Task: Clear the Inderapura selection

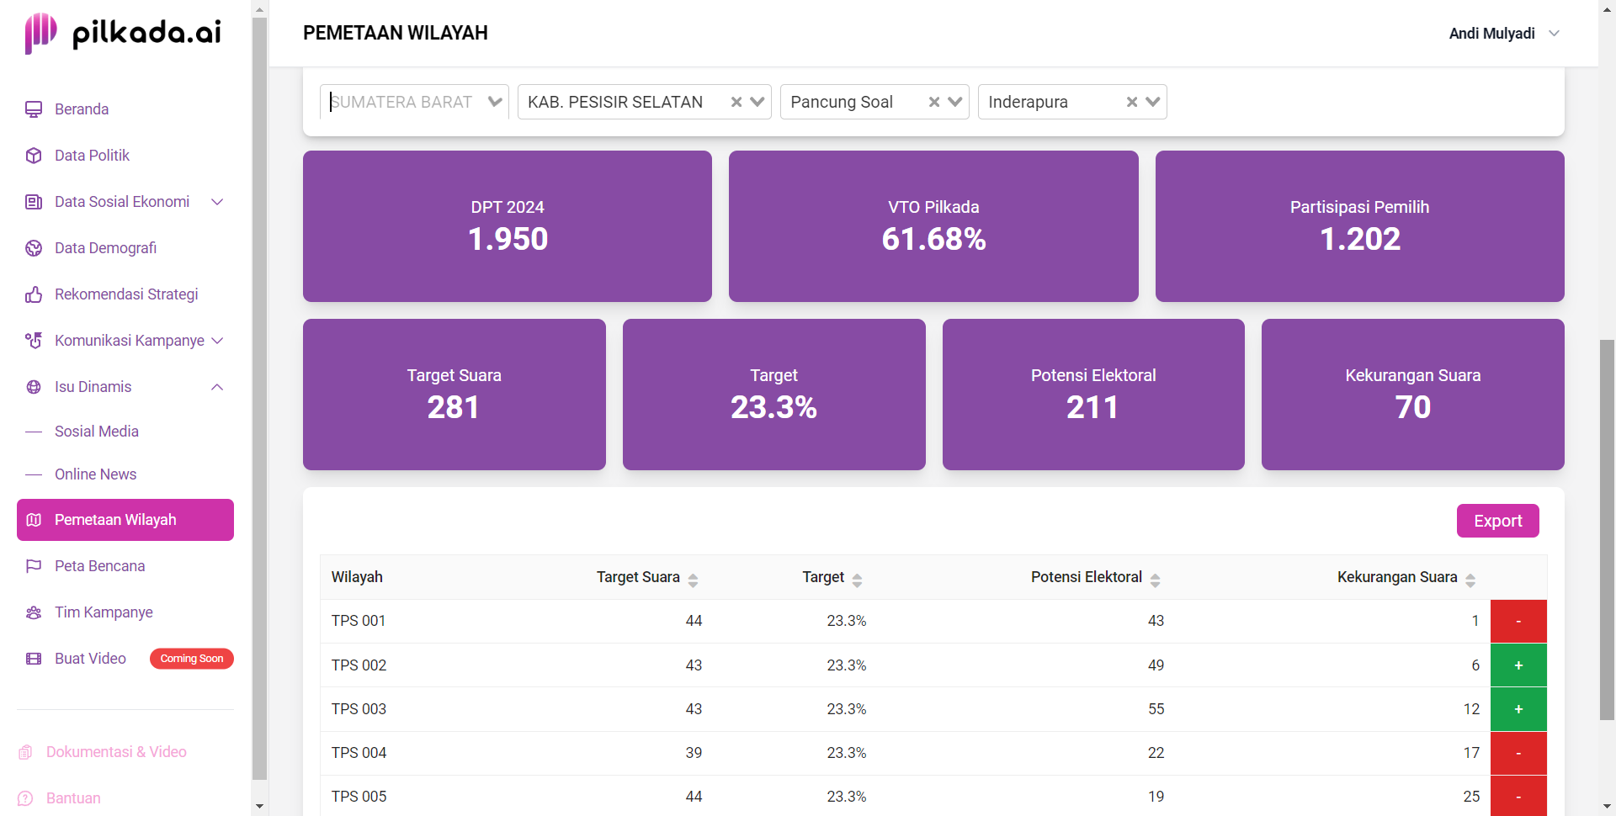Action: tap(1132, 102)
